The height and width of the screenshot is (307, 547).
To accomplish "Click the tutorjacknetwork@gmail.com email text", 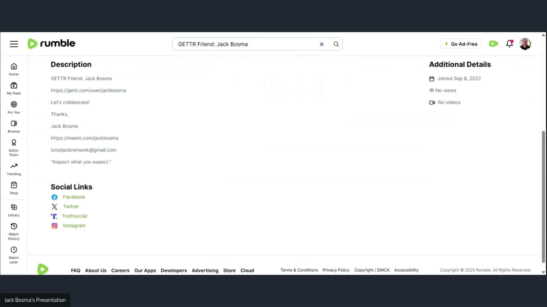I will tap(84, 150).
